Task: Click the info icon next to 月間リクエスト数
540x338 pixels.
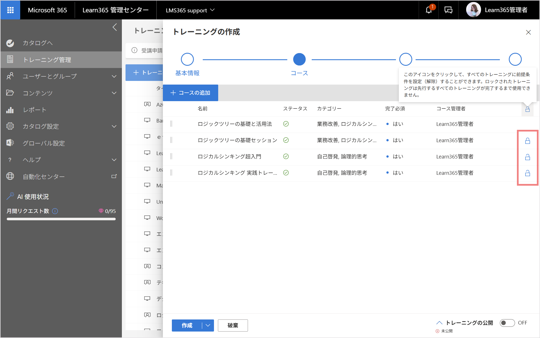Action: click(x=55, y=211)
